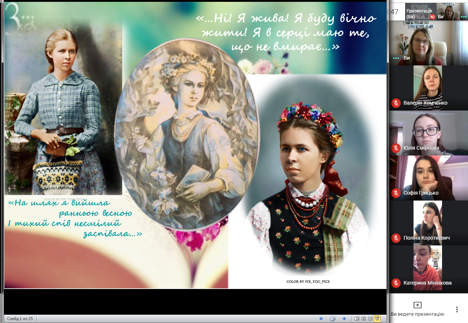Image resolution: width=468 pixels, height=323 pixels.
Task: Select the highlighted Slide Show view button
Action: pyautogui.click(x=377, y=319)
